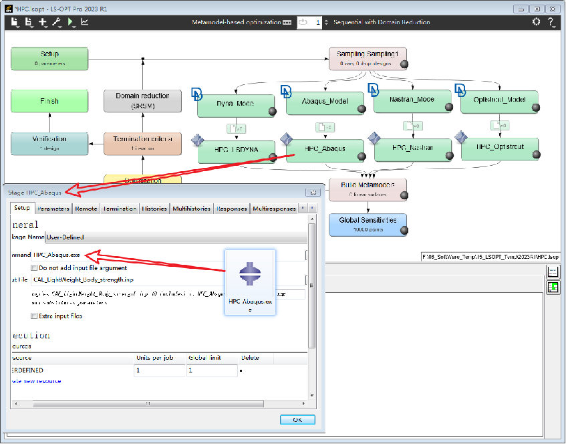Click the diamond icon on HPC_Nastran stage

pos(374,138)
